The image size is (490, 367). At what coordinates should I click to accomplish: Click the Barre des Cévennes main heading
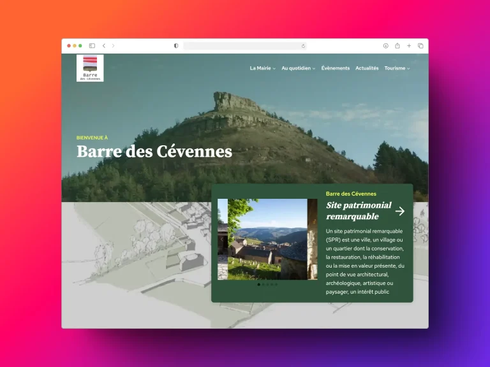point(154,152)
